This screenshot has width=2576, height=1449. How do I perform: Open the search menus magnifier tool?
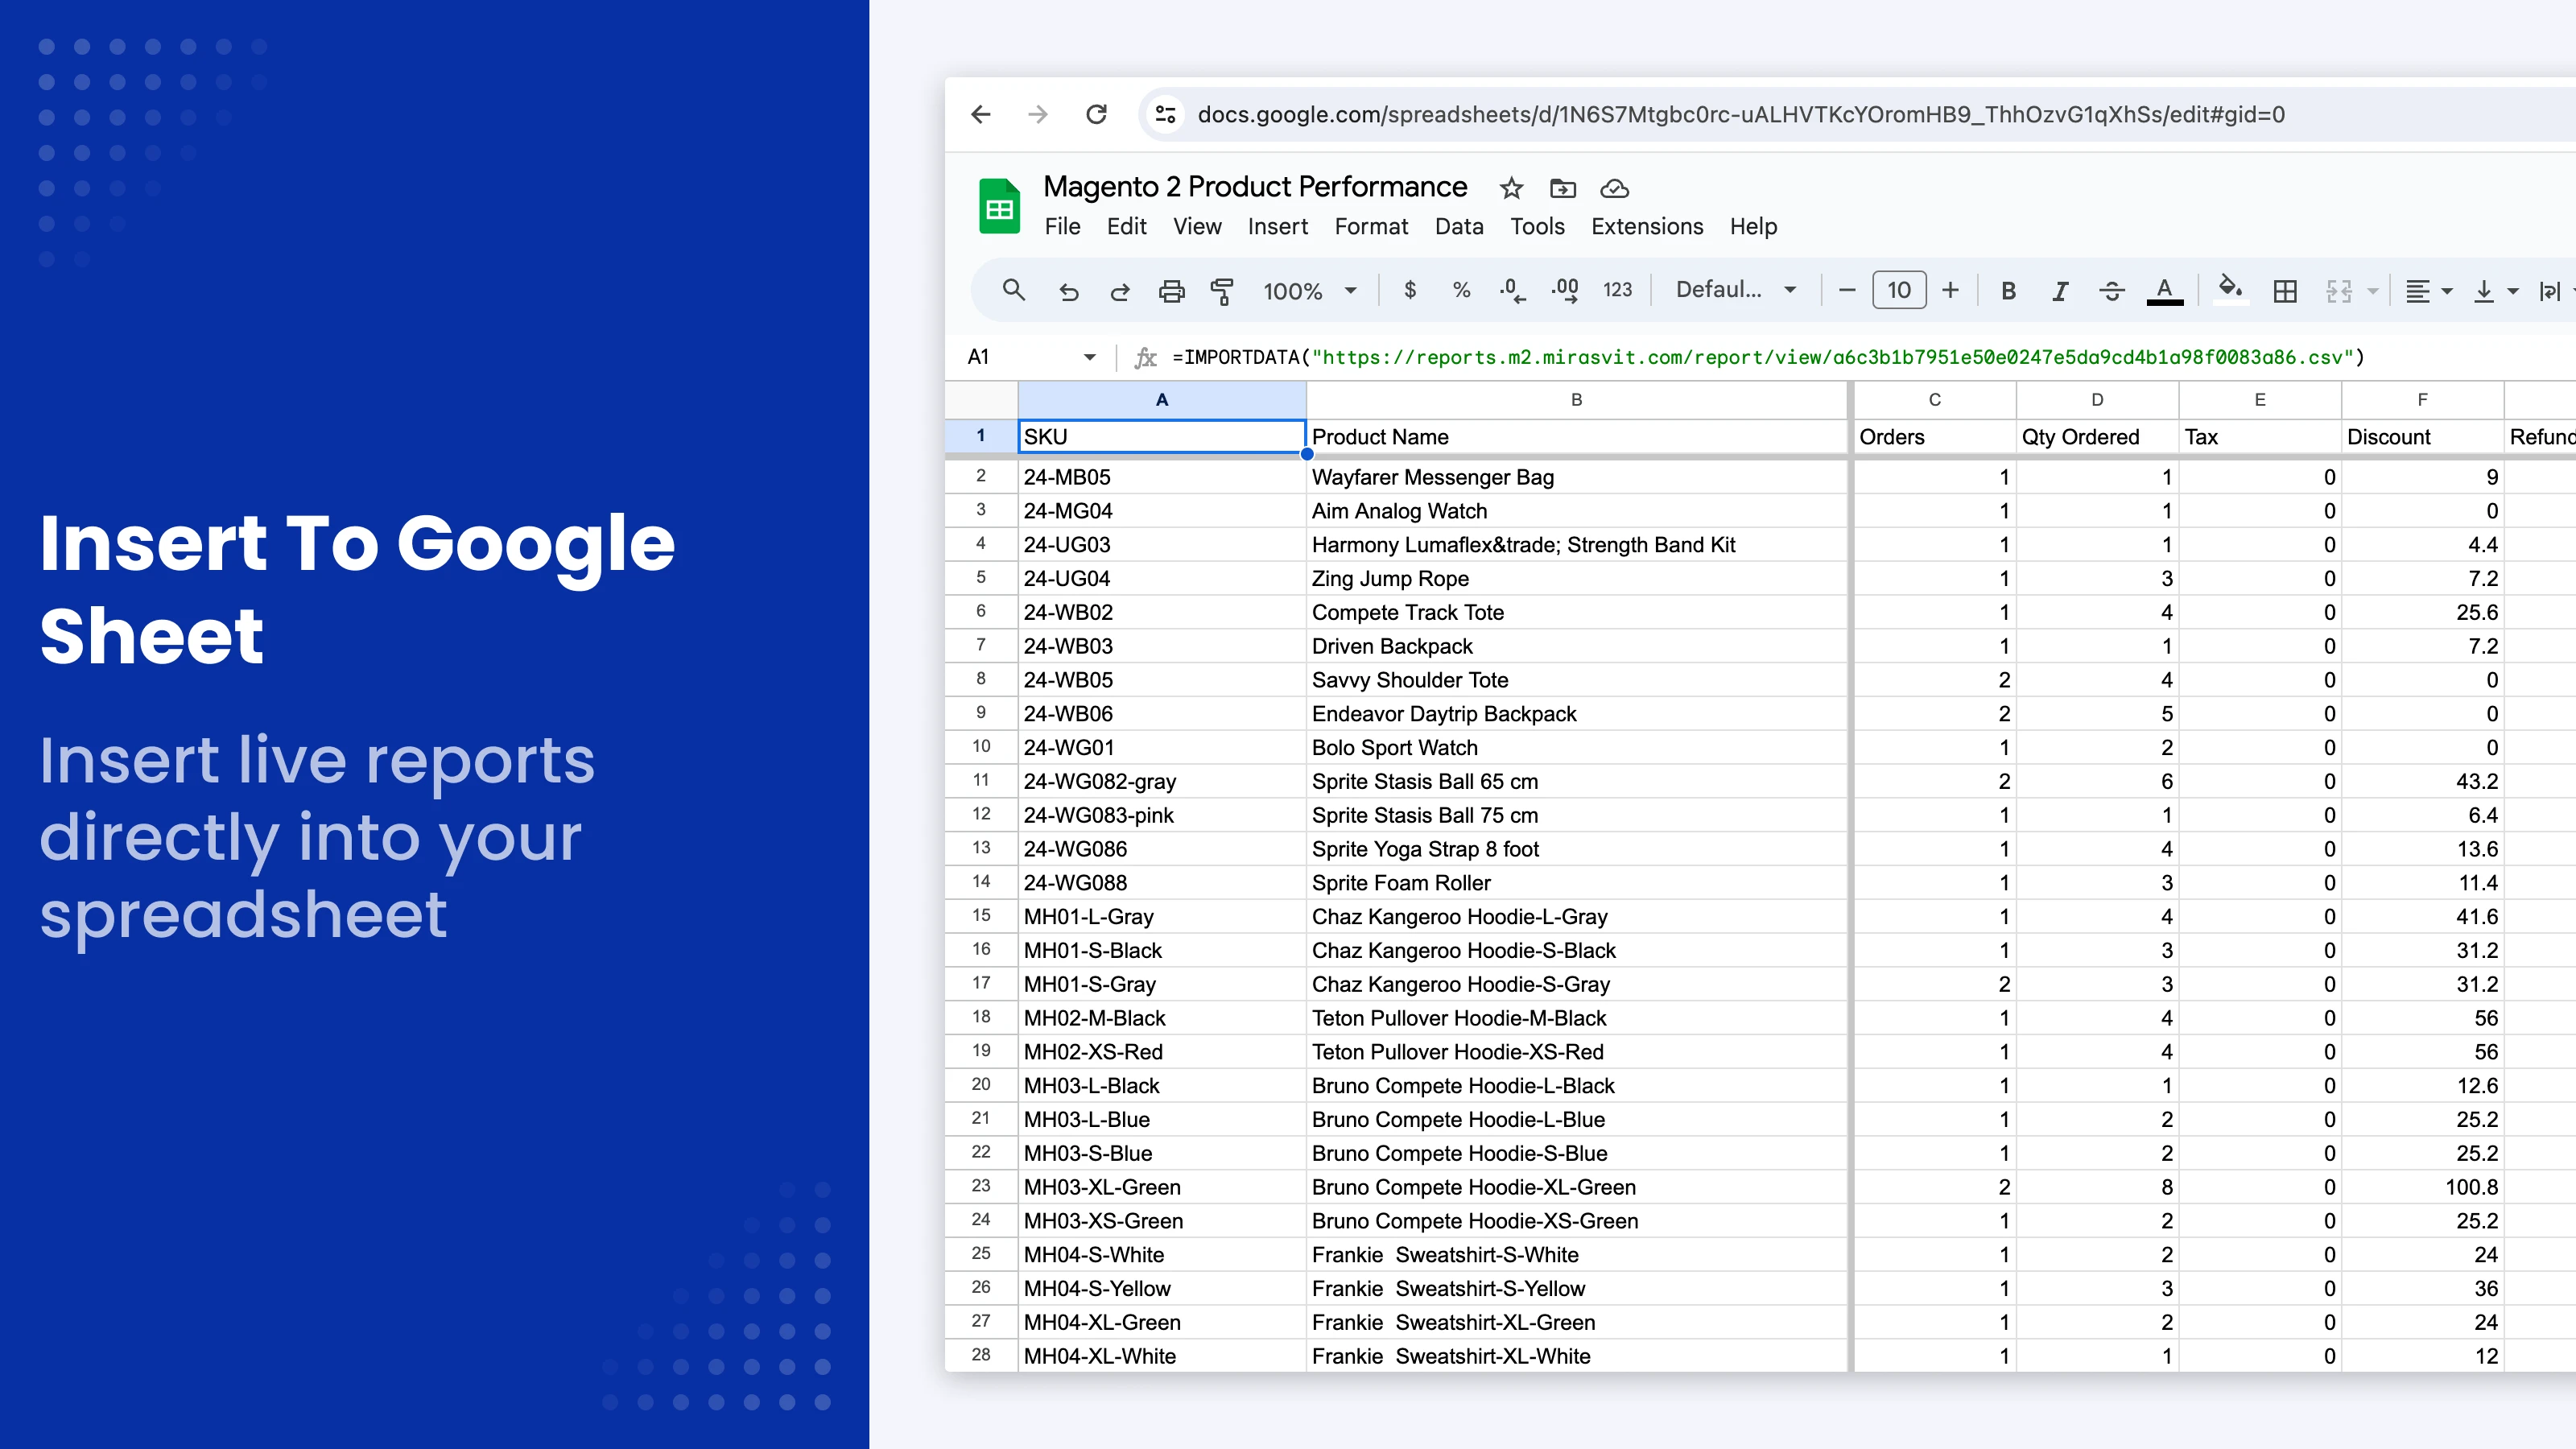coord(1014,290)
